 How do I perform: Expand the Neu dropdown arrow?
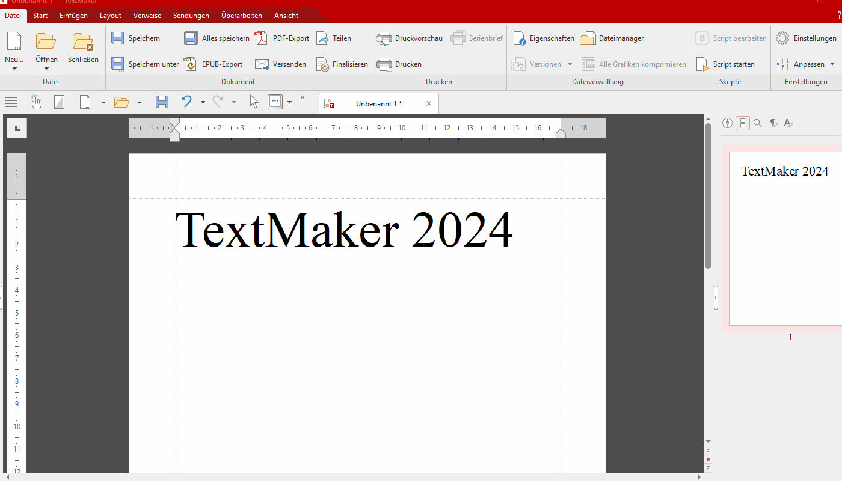click(14, 69)
